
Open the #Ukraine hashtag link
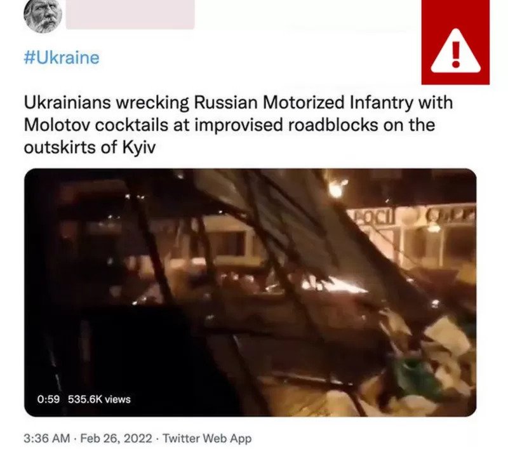pos(62,58)
